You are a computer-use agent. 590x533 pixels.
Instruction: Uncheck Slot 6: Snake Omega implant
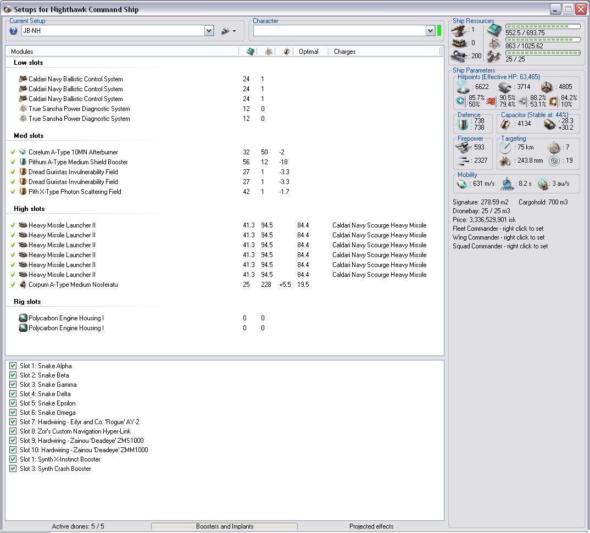click(x=13, y=413)
